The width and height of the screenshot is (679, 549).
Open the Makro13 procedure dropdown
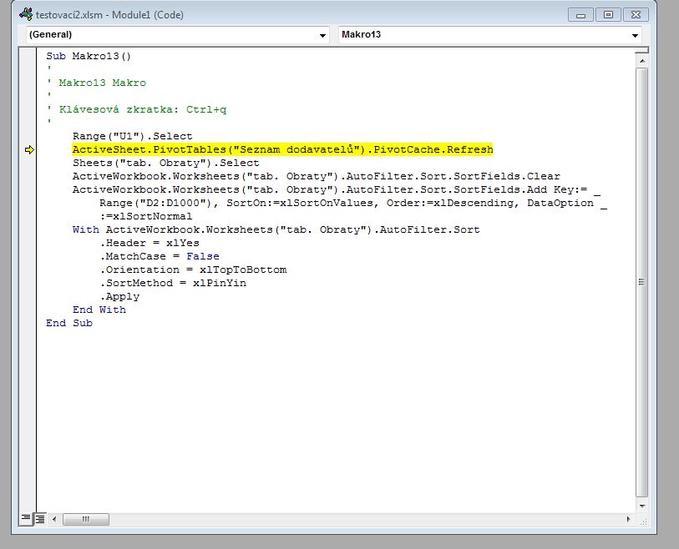coord(636,35)
